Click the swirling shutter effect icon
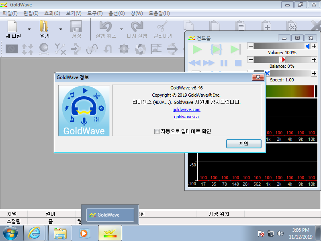 click(x=141, y=49)
